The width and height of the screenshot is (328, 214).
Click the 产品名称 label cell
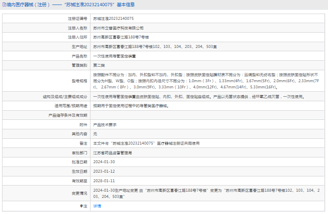(x=46, y=56)
